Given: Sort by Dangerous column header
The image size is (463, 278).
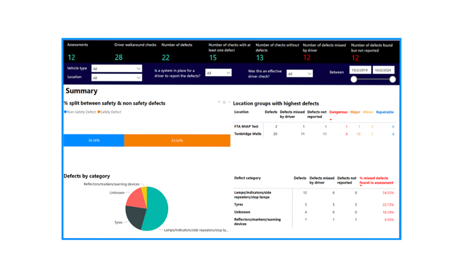Looking at the screenshot, I should point(338,112).
